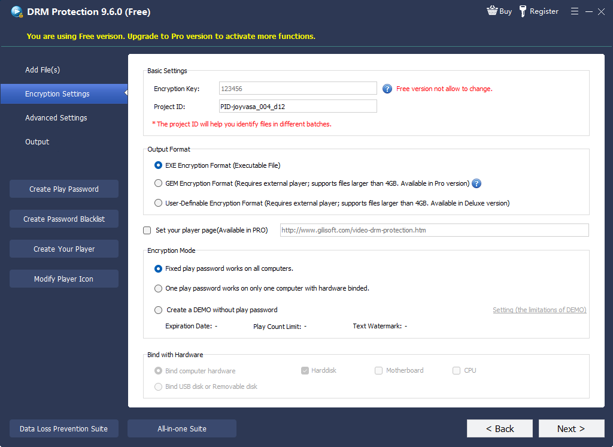Select Create a DEMO without play password
Screen dimensions: 613x447
(x=158, y=310)
